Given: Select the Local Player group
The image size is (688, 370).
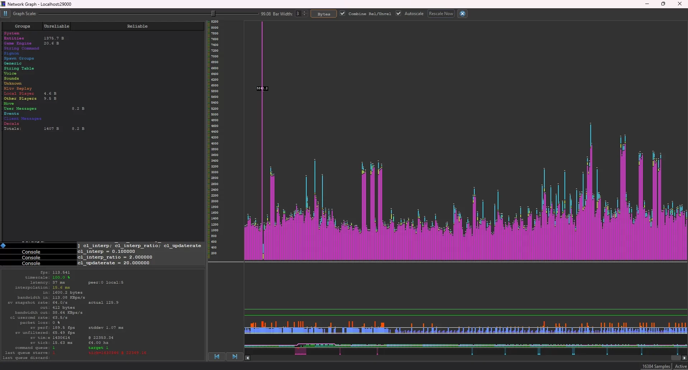Looking at the screenshot, I should click(x=19, y=94).
